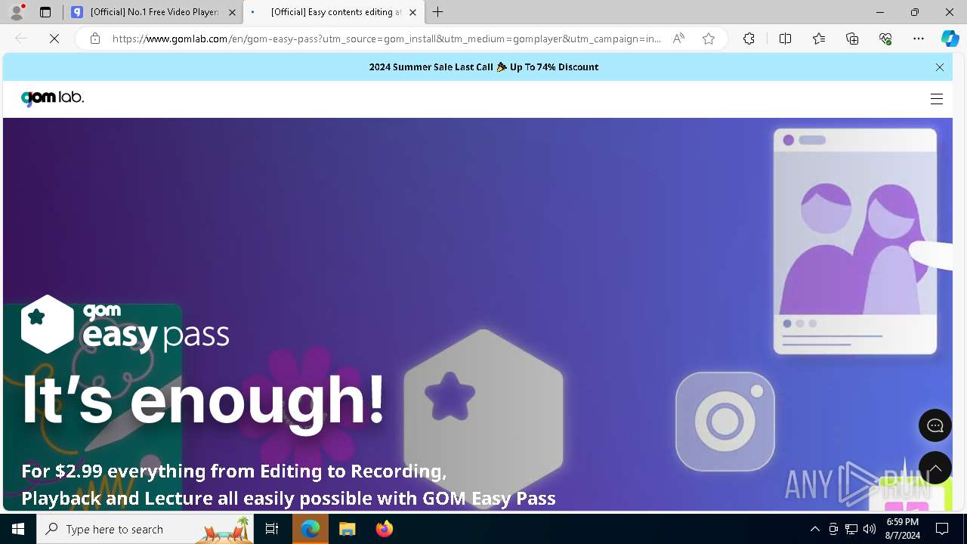Add this page to favorites
This screenshot has height=544, width=967.
tap(709, 39)
